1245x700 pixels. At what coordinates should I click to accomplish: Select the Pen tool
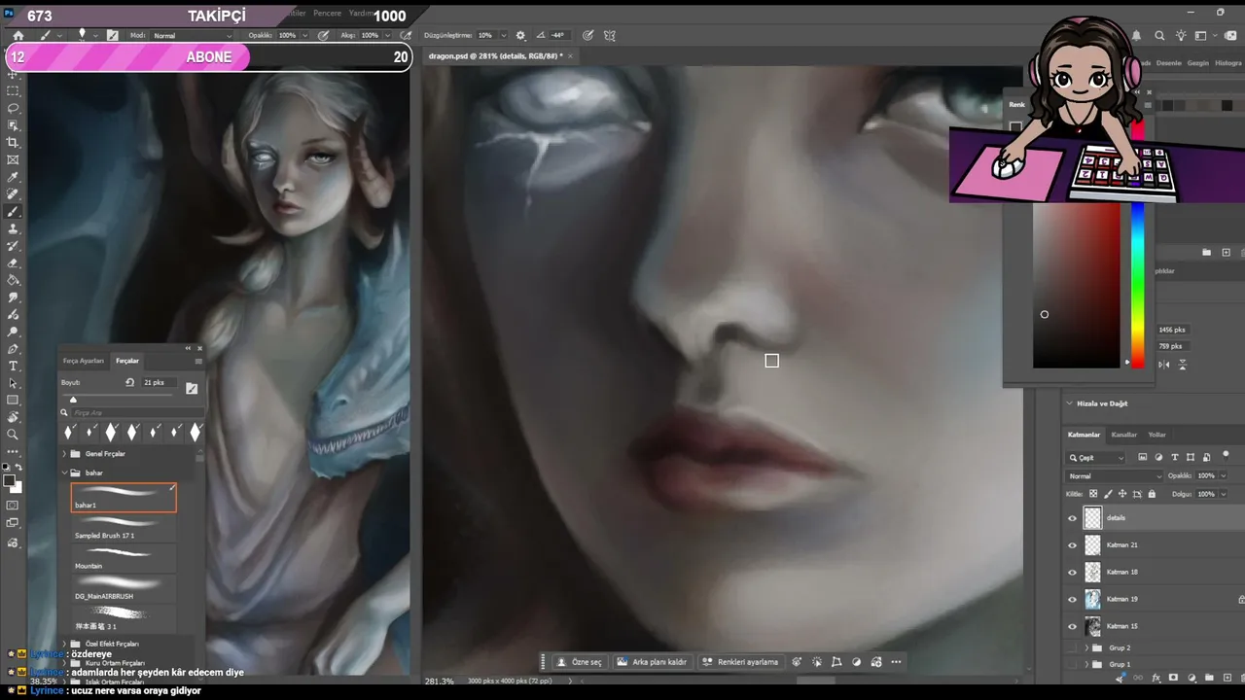point(13,349)
